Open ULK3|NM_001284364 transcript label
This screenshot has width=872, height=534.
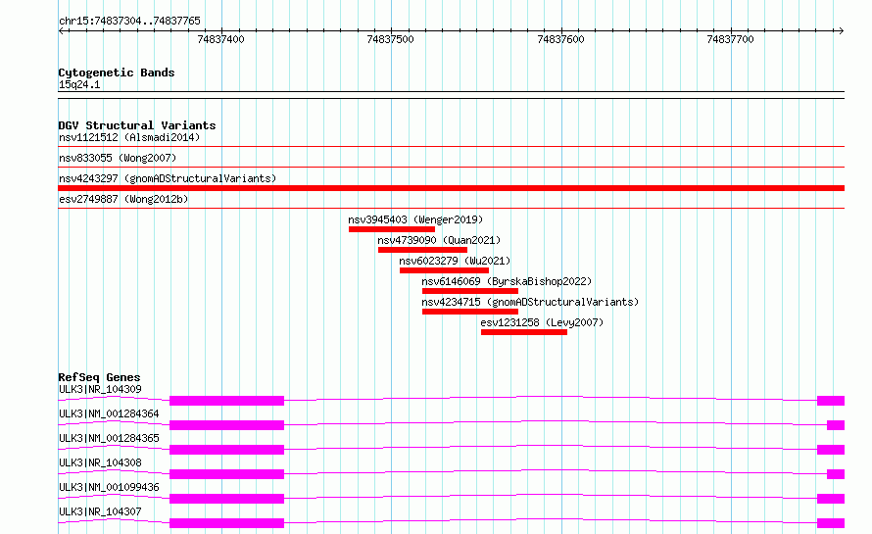coord(109,413)
